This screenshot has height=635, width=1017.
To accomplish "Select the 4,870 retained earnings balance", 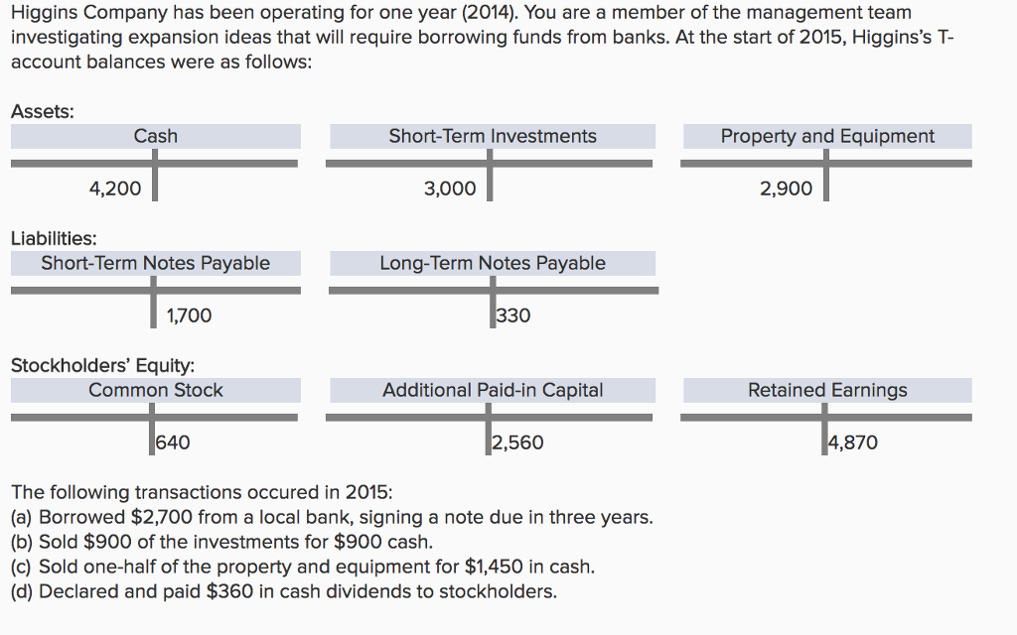I will pyautogui.click(x=853, y=443).
